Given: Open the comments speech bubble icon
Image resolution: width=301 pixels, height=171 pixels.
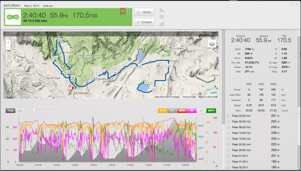Looking at the screenshot, I should (x=161, y=17).
